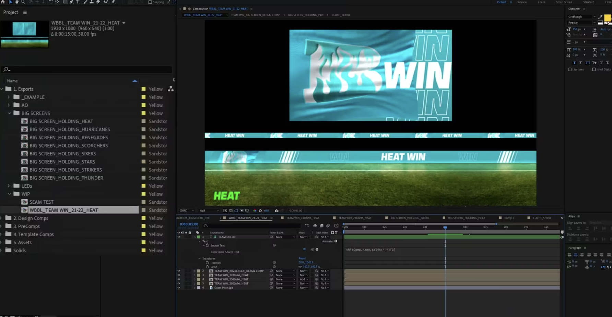The image size is (612, 317).
Task: Collapse the 1. Exports folder
Action: click(x=2, y=89)
